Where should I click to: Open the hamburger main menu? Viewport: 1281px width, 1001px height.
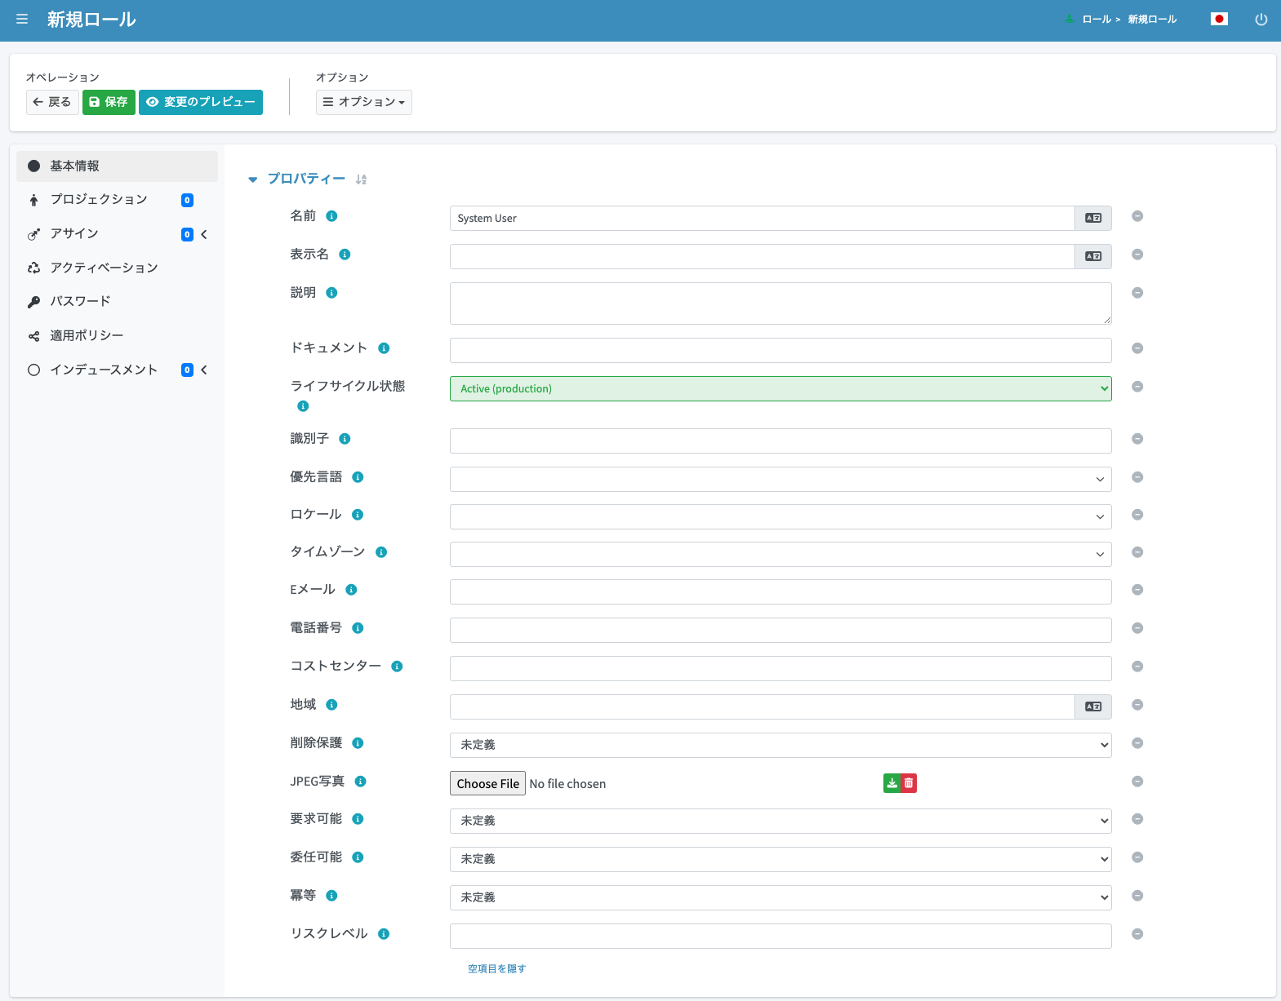pyautogui.click(x=22, y=19)
